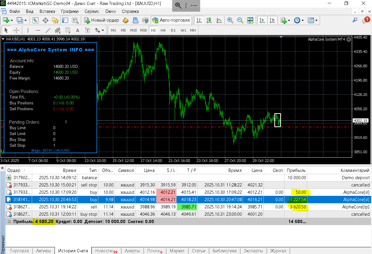372x254 pixels.
Task: Expand the chart templates dropdown
Action: coord(316,20)
